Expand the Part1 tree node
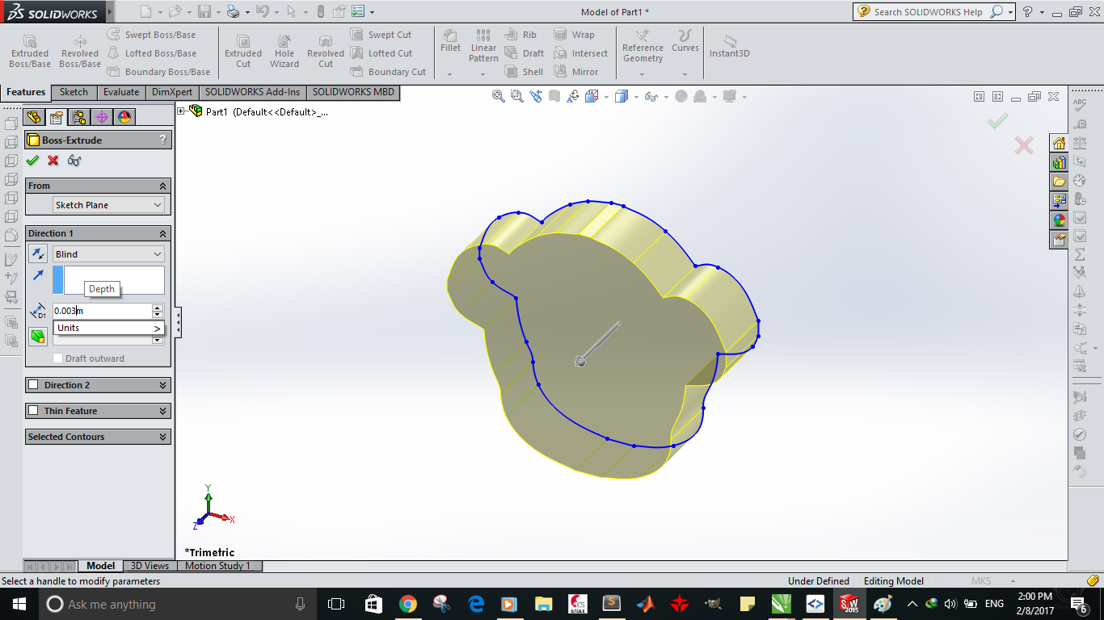 point(181,111)
